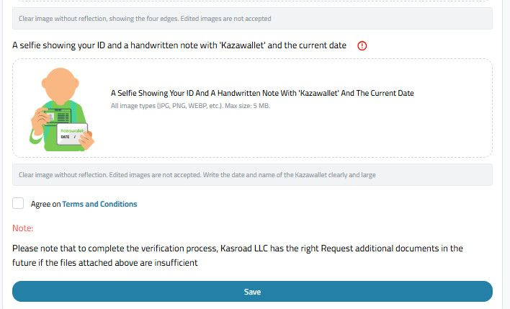Click the red exclamation info icon
The image size is (510, 309).
[x=362, y=45]
